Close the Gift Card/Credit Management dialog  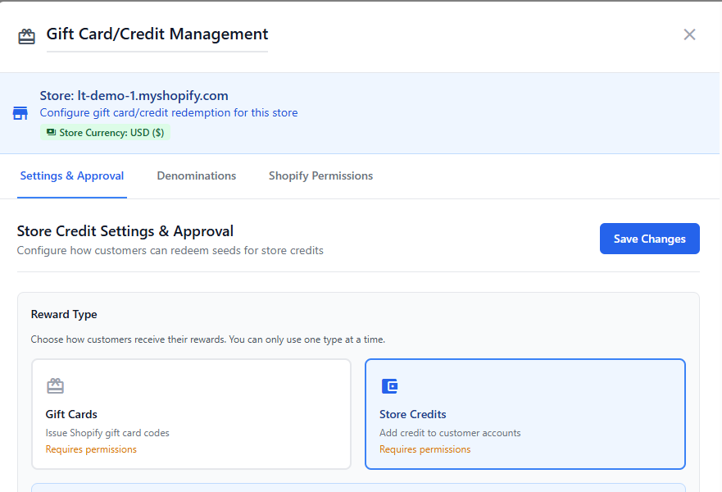coord(689,34)
